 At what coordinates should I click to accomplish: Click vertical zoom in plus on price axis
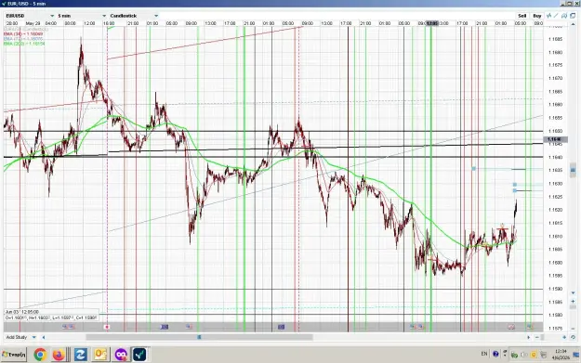coord(573,301)
